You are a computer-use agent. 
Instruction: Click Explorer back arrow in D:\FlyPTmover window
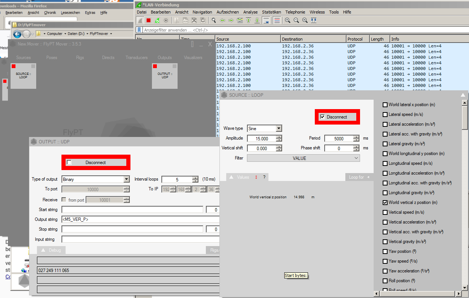pos(17,34)
